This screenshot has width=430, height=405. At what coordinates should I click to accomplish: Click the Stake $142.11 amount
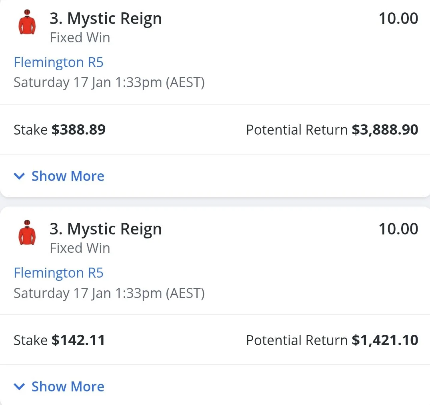(x=78, y=340)
